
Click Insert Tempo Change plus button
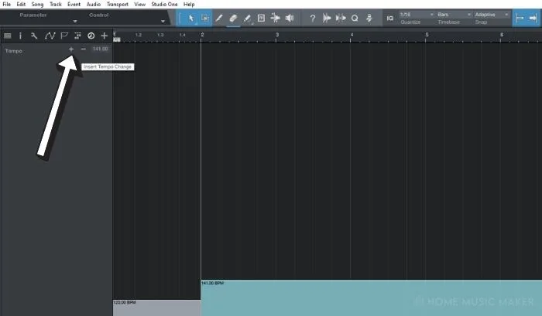[x=71, y=49]
